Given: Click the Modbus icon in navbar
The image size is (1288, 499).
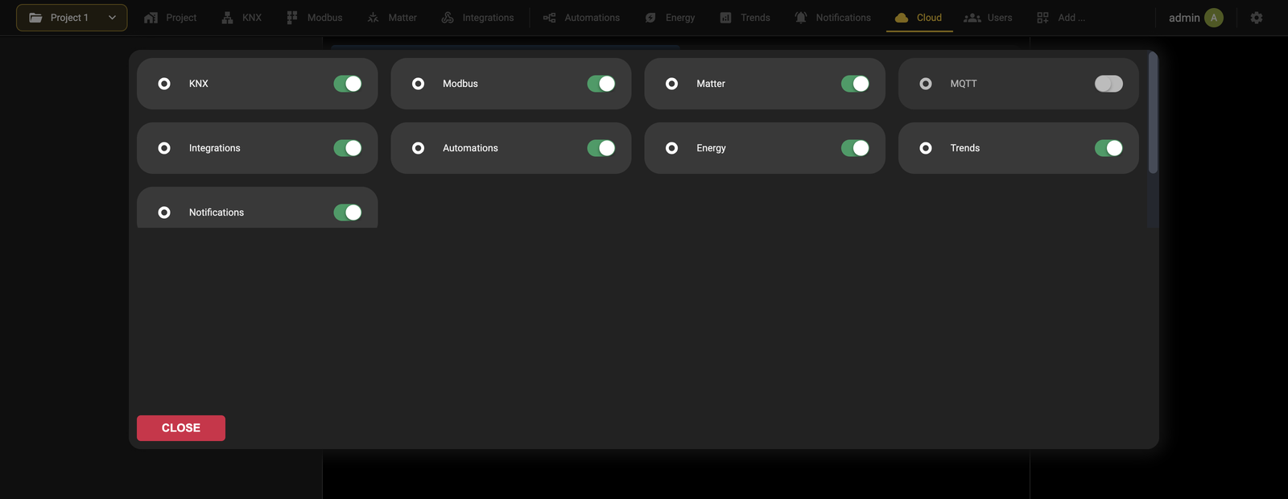Looking at the screenshot, I should coord(292,18).
